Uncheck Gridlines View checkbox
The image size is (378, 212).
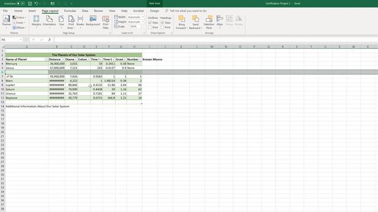(150, 22)
